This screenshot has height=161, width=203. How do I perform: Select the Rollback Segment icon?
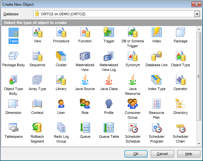[x=37, y=128]
